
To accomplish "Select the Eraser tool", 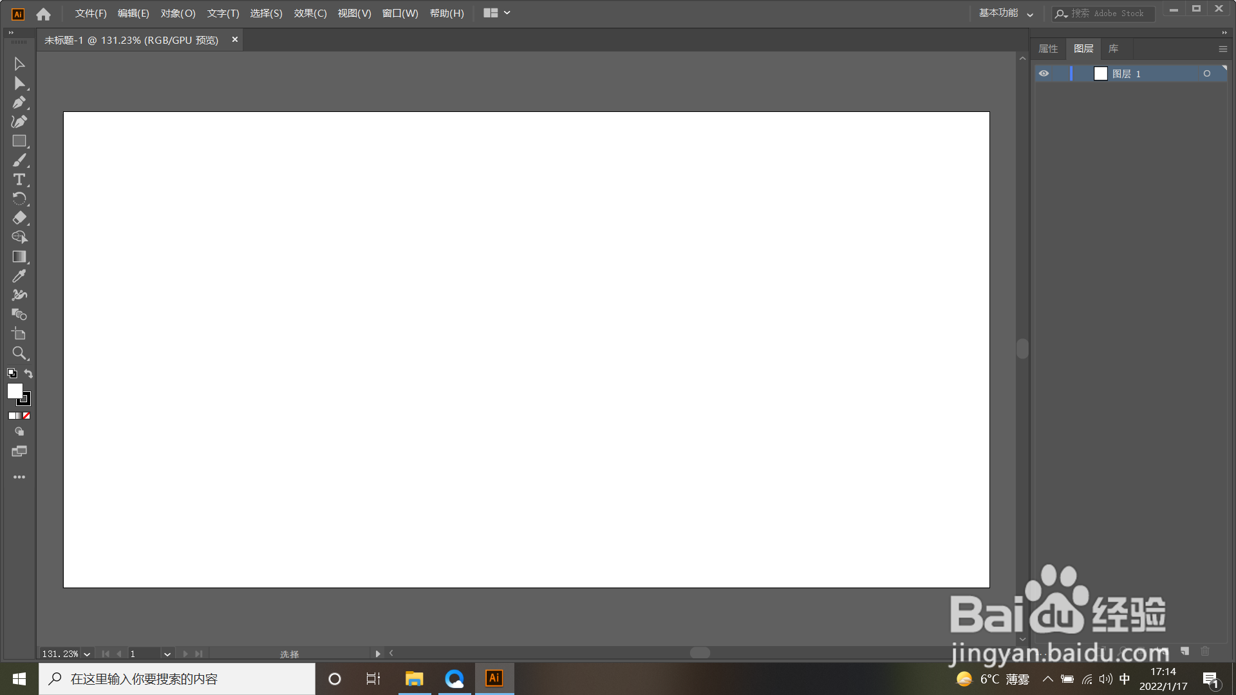I will click(x=19, y=218).
